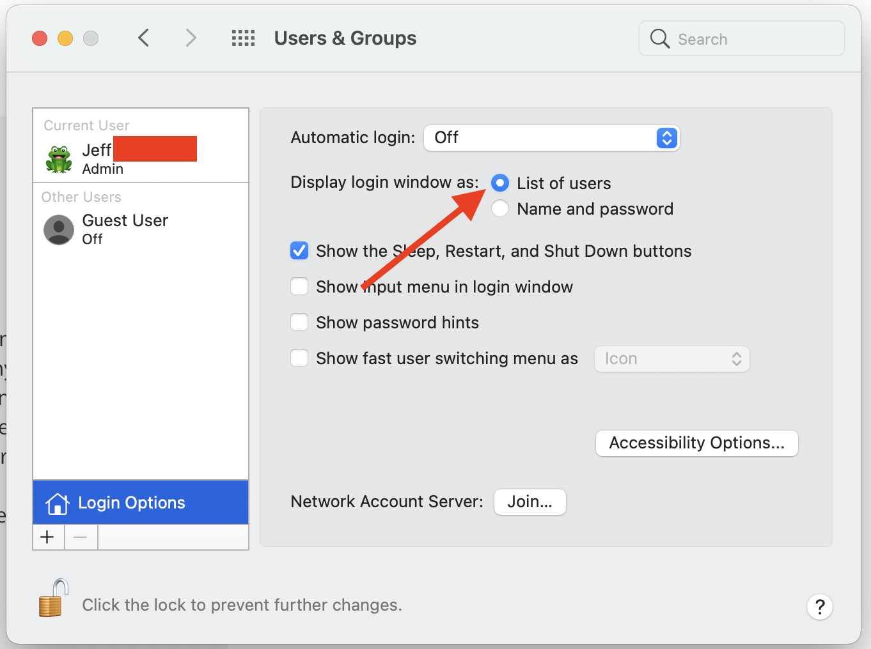The image size is (871, 649).
Task: Open Accessibility Options
Action: coord(696,443)
